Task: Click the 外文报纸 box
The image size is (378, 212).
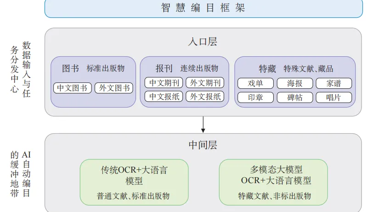Action: tap(205, 97)
